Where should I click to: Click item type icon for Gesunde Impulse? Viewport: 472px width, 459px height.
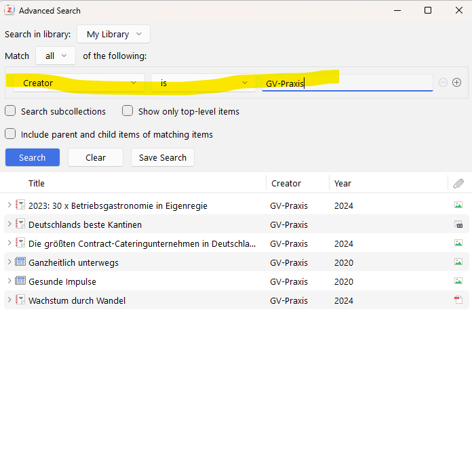pos(20,281)
